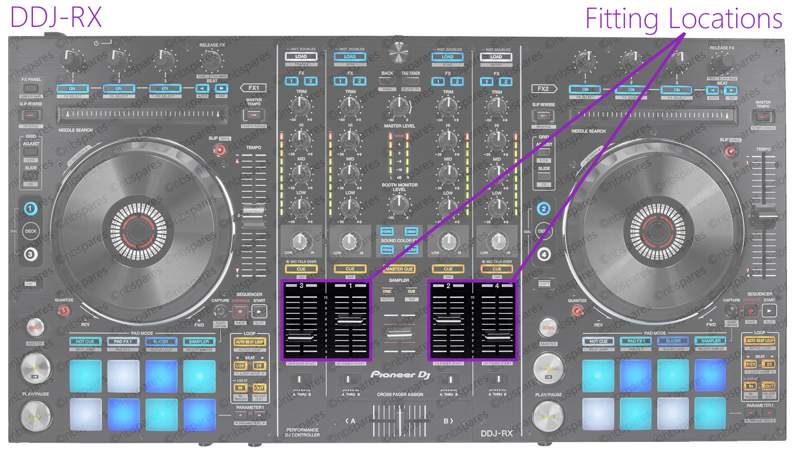The width and height of the screenshot is (792, 455).
Task: Turn on FX2 effect 1 ON button
Action: point(585,89)
